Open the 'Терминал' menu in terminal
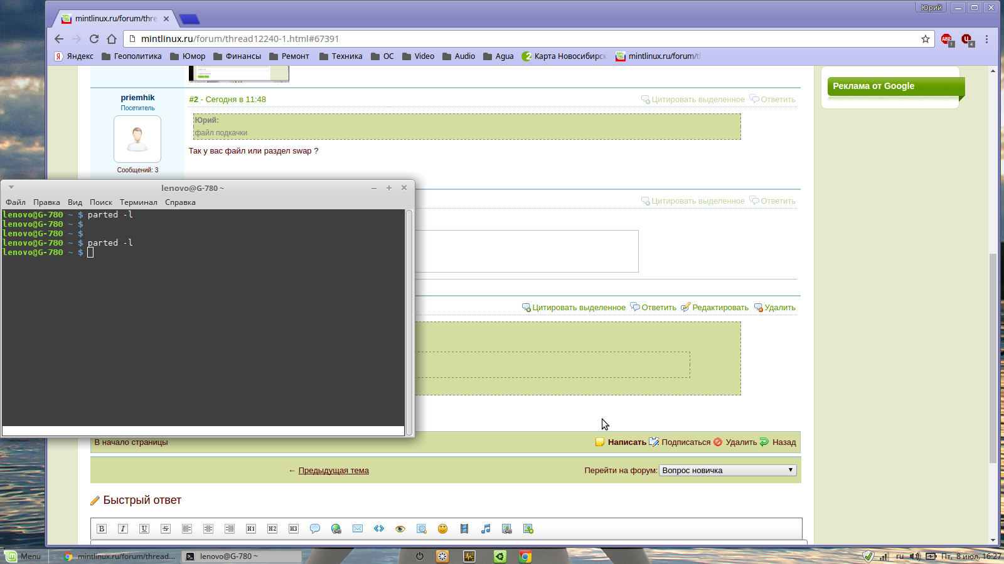 (138, 202)
